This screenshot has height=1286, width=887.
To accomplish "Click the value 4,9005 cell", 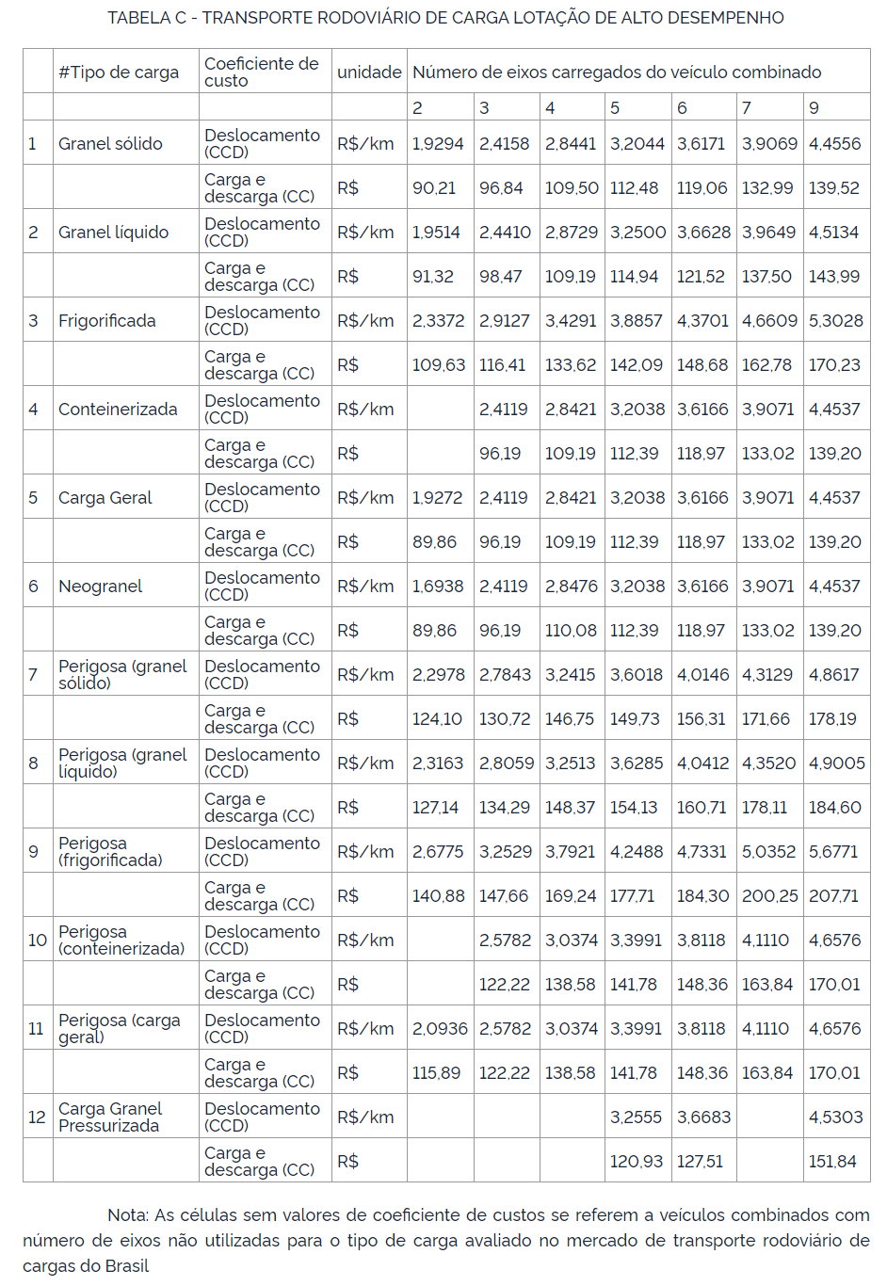I will pos(837,763).
